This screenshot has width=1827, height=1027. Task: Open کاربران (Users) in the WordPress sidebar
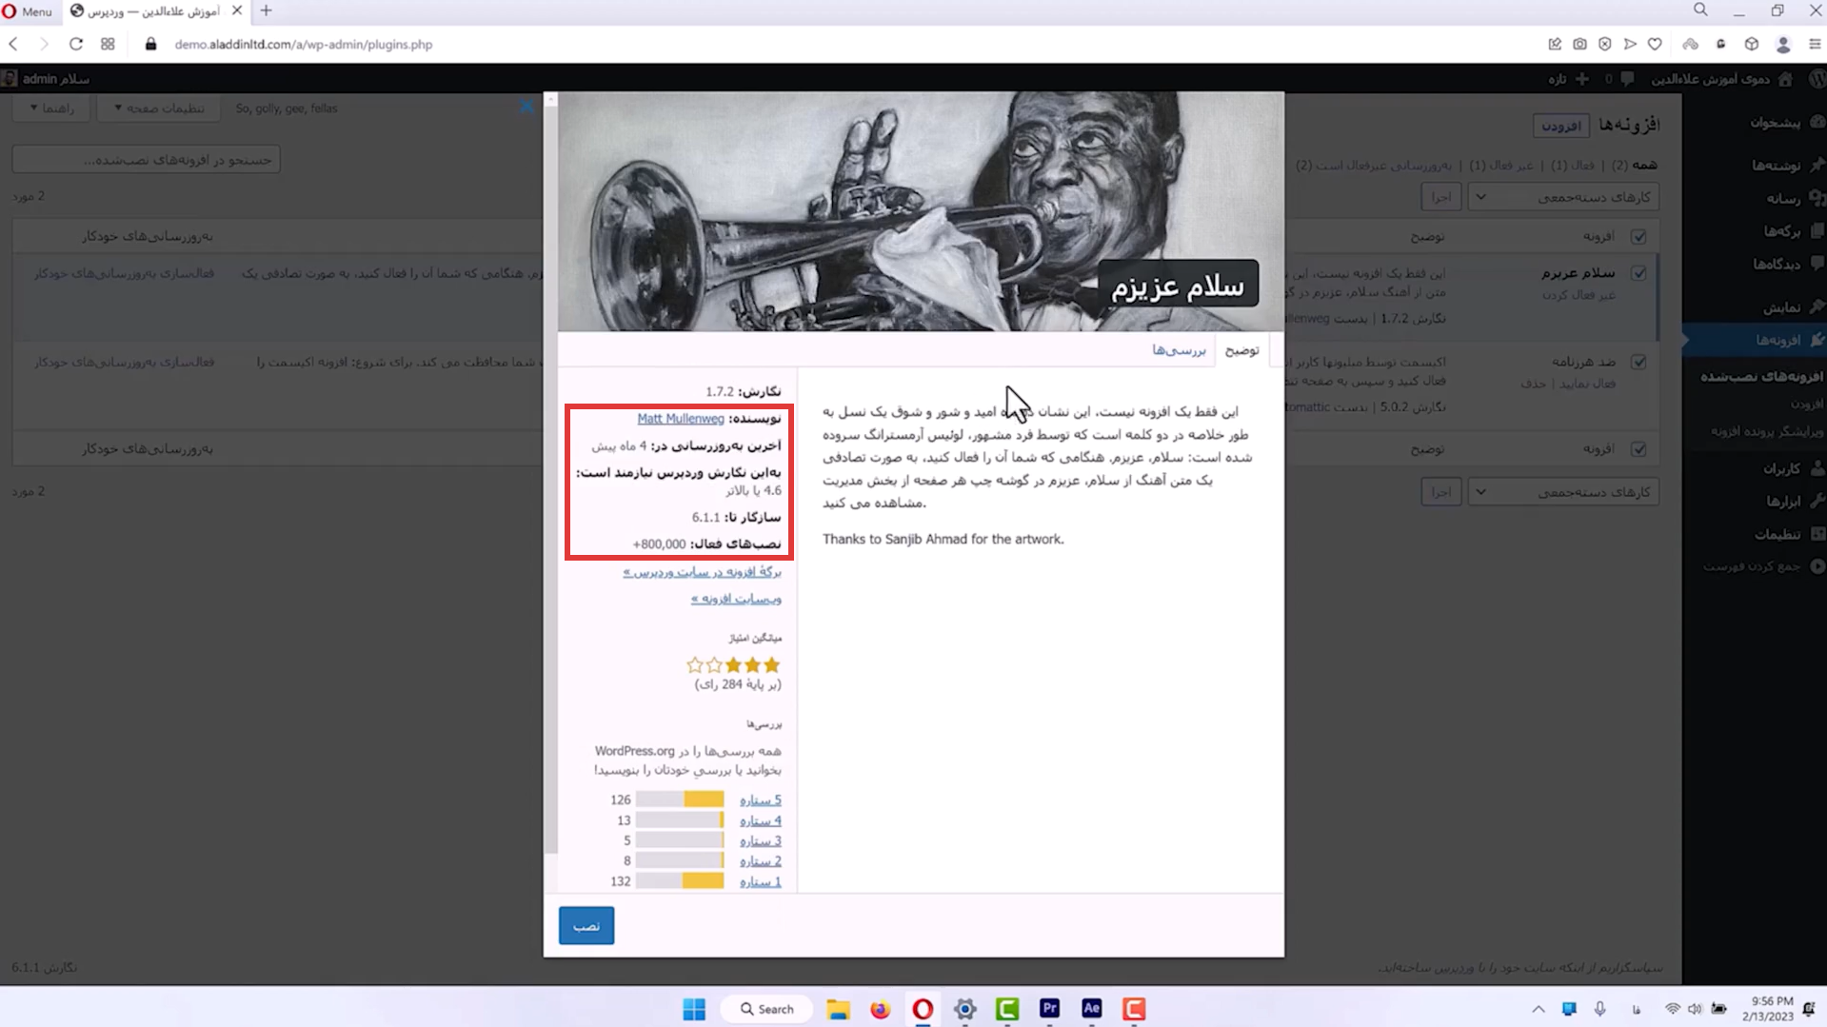1780,468
